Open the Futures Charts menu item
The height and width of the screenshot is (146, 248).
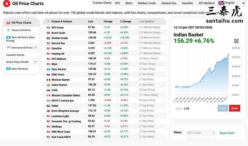(x=102, y=3)
